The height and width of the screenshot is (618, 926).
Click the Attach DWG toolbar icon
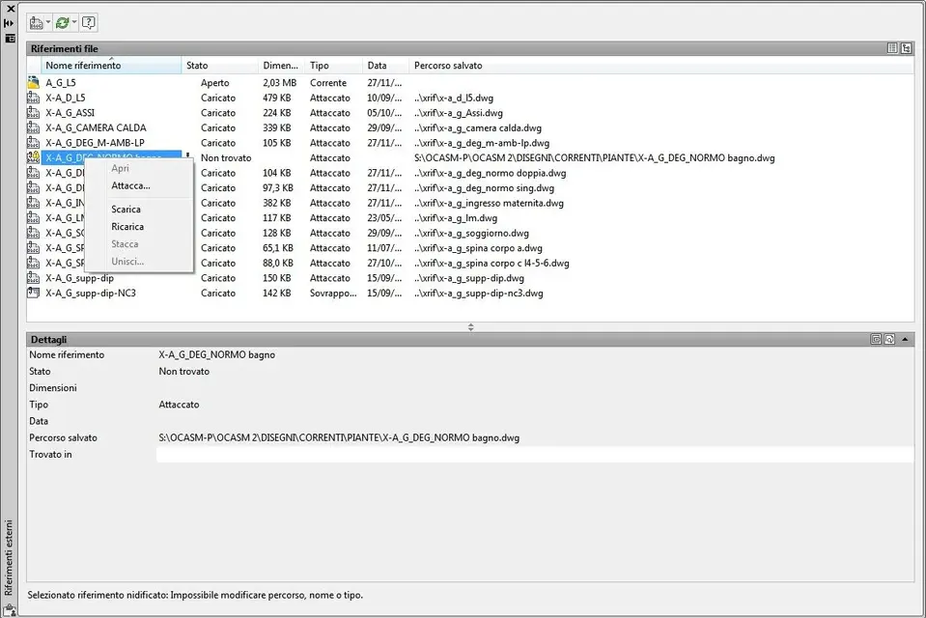click(x=36, y=23)
